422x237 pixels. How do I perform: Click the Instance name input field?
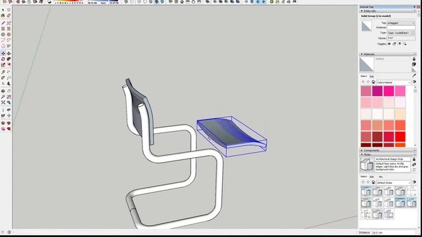[x=401, y=28]
